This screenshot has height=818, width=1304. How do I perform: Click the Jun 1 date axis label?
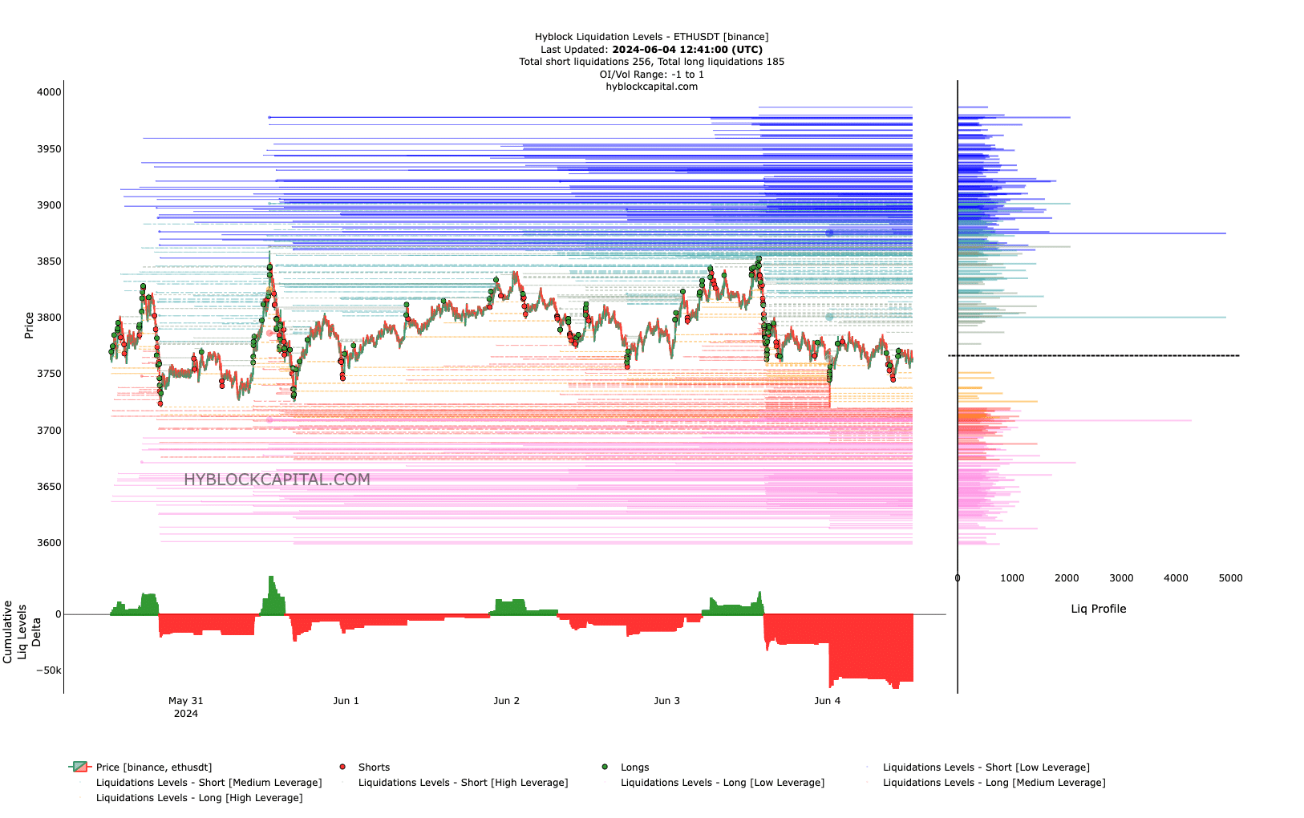tap(346, 701)
